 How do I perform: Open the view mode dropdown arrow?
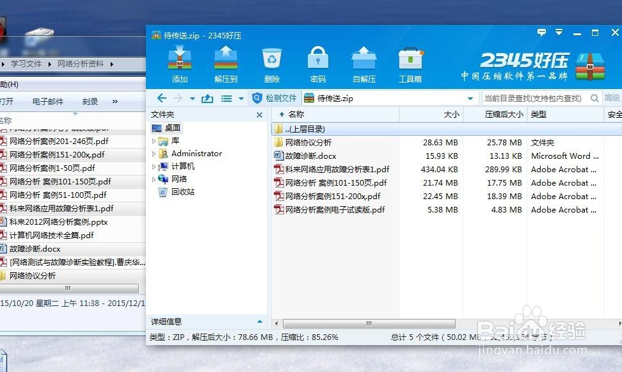(241, 99)
